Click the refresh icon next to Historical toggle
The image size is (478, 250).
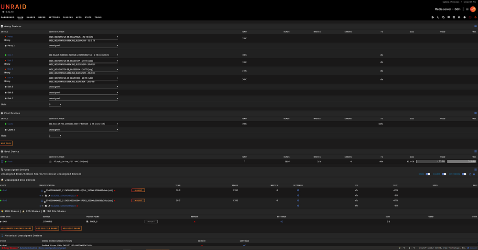point(470,174)
